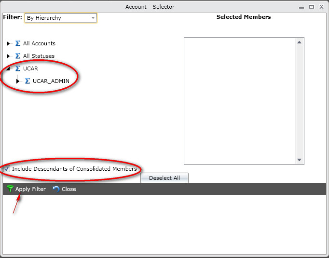This screenshot has height=258, width=329.
Task: Open the Filter By Hierarchy dropdown
Action: coord(61,18)
